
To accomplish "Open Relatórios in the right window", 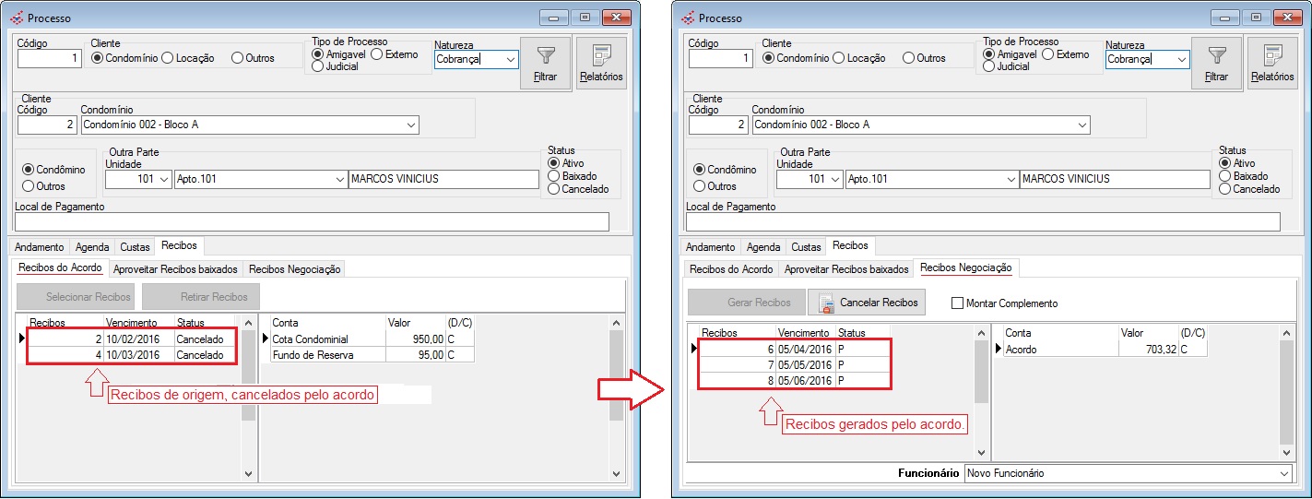I will pos(1272,63).
